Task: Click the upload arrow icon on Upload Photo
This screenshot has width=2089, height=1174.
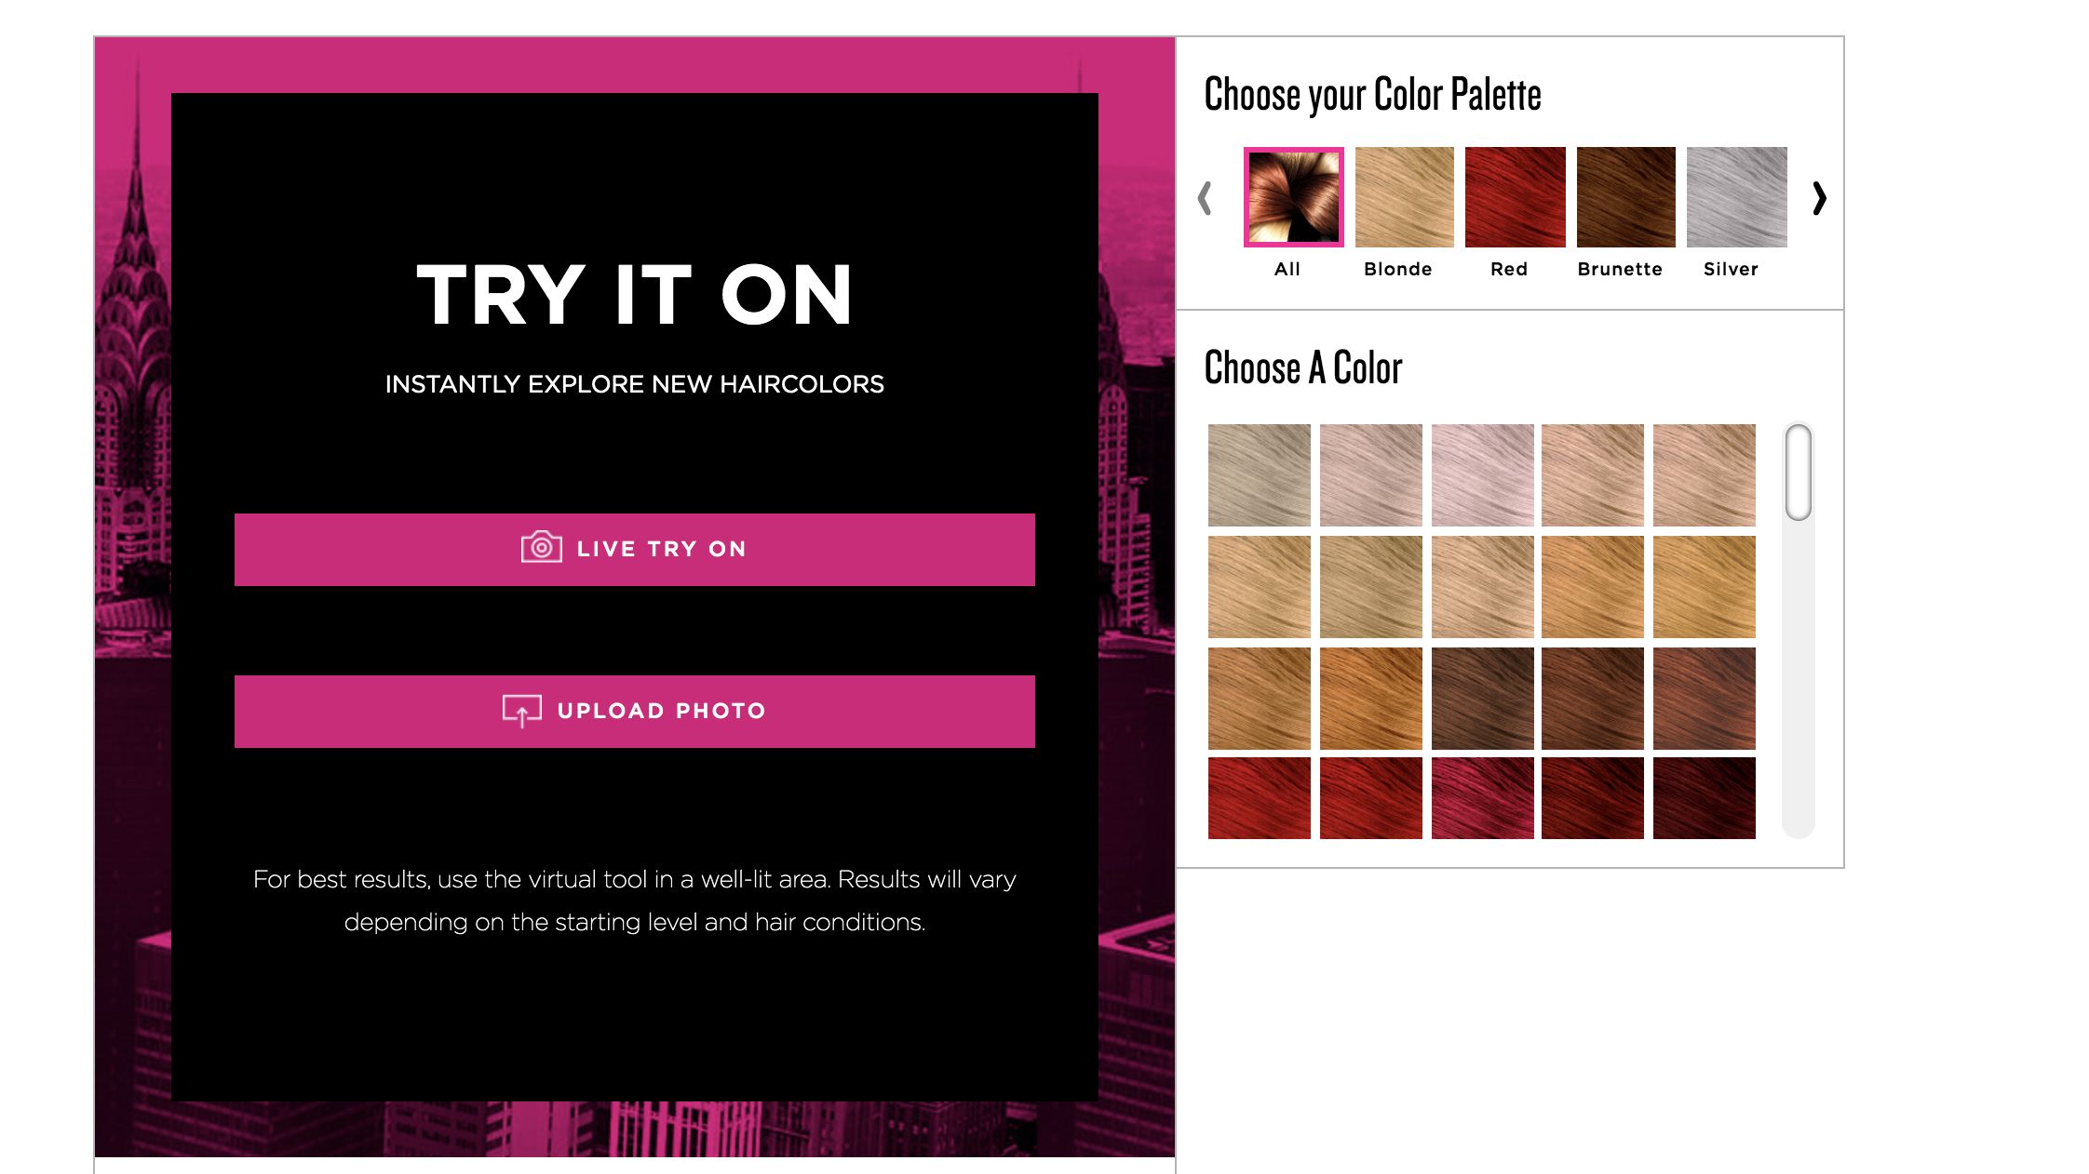Action: [521, 711]
